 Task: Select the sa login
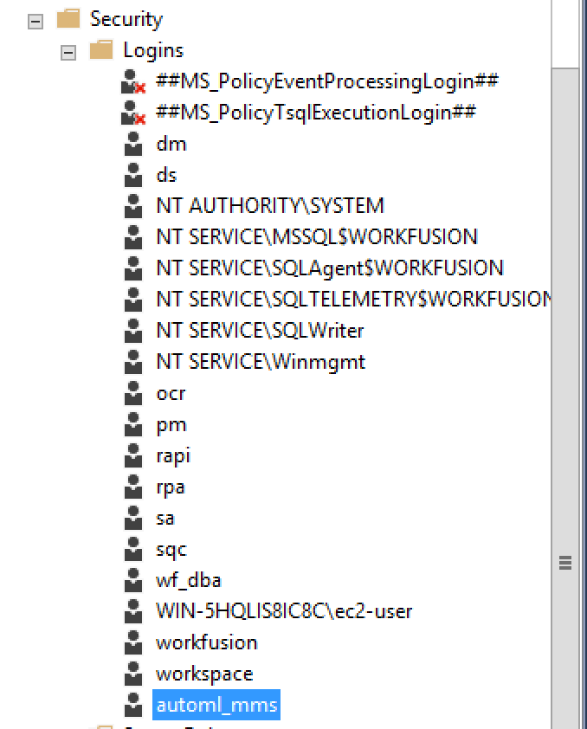(x=165, y=518)
